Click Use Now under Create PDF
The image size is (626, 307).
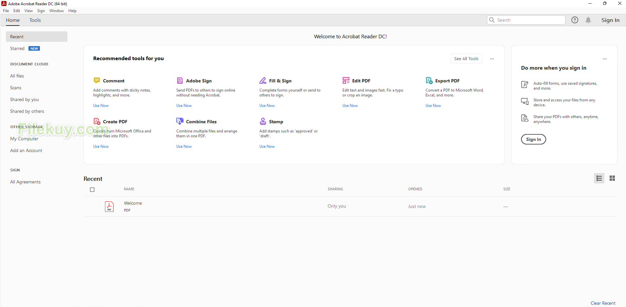tap(101, 146)
